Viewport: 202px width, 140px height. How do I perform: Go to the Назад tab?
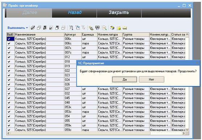click(x=74, y=12)
